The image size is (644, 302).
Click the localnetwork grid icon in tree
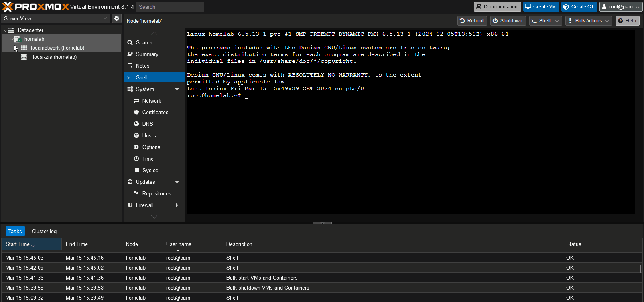point(24,48)
